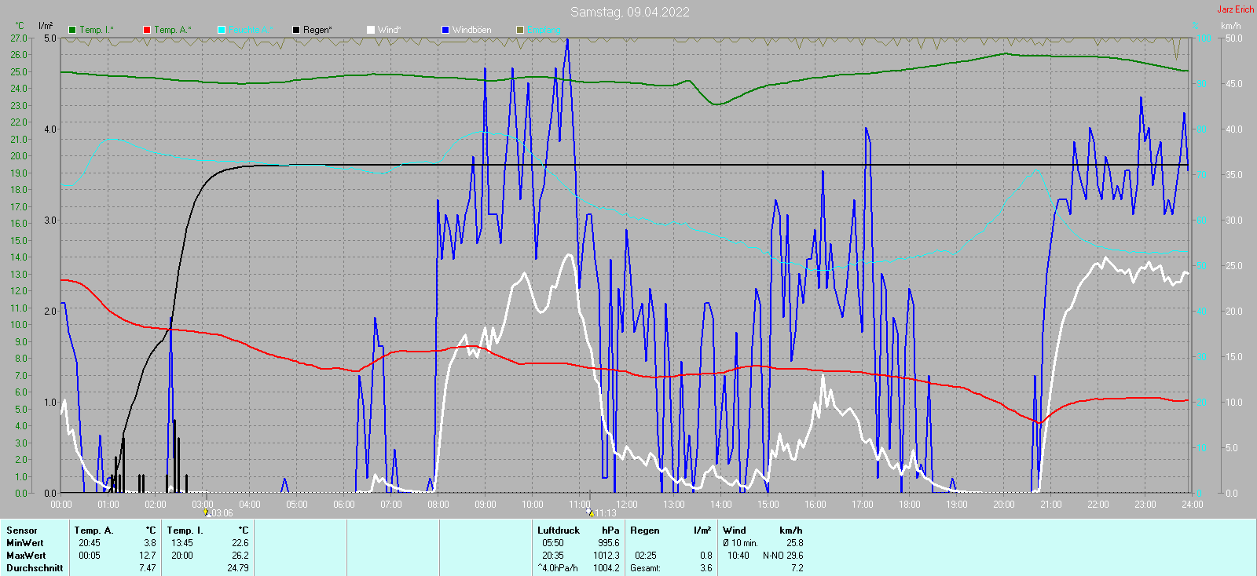Click the 18:00 time axis label
1257x576 pixels.
click(x=910, y=504)
